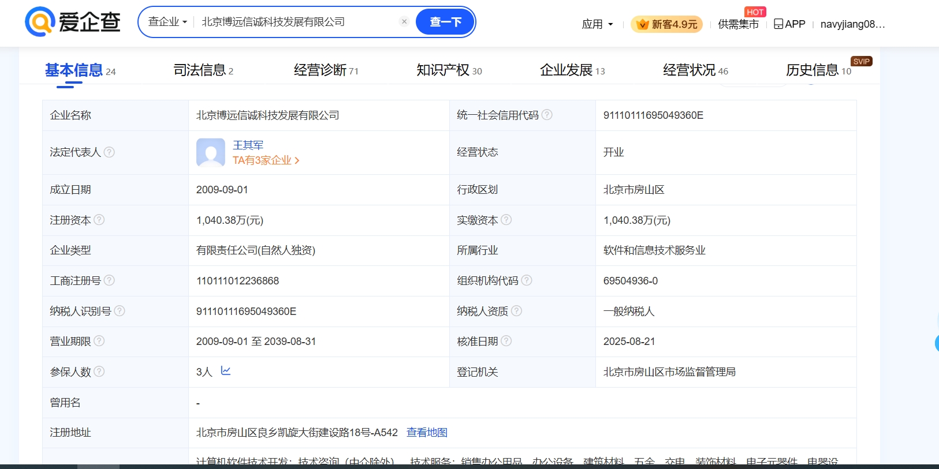Screen dimensions: 939x469
Task: Click the participant count trend chart icon
Action: tap(226, 371)
